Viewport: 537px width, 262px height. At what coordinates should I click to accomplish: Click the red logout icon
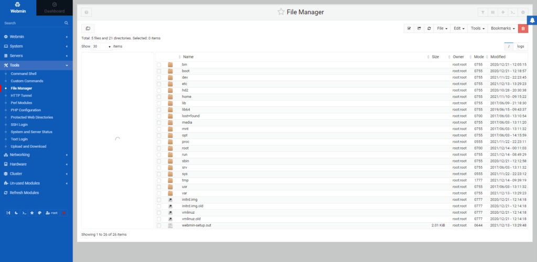pyautogui.click(x=63, y=213)
